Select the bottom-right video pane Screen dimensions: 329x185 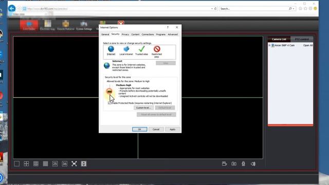click(x=200, y=128)
